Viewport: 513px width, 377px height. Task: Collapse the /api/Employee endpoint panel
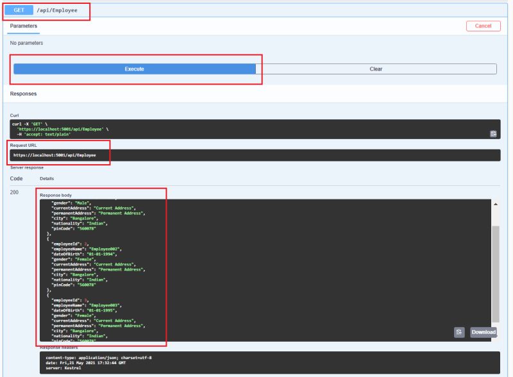click(58, 10)
